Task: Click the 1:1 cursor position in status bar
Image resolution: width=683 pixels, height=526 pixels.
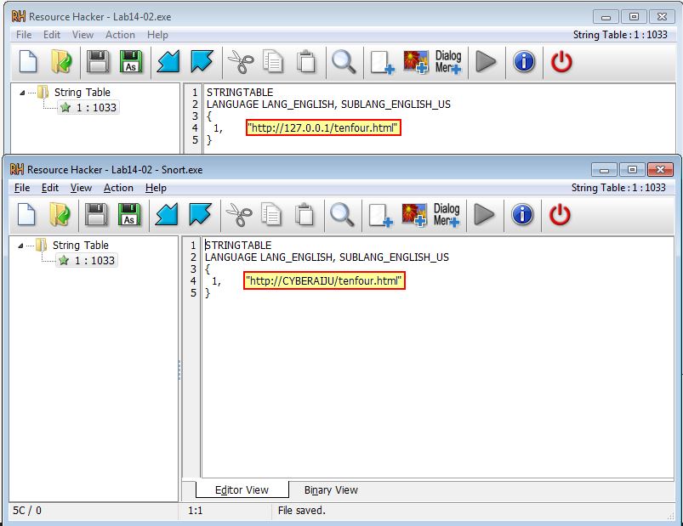Action: [195, 511]
